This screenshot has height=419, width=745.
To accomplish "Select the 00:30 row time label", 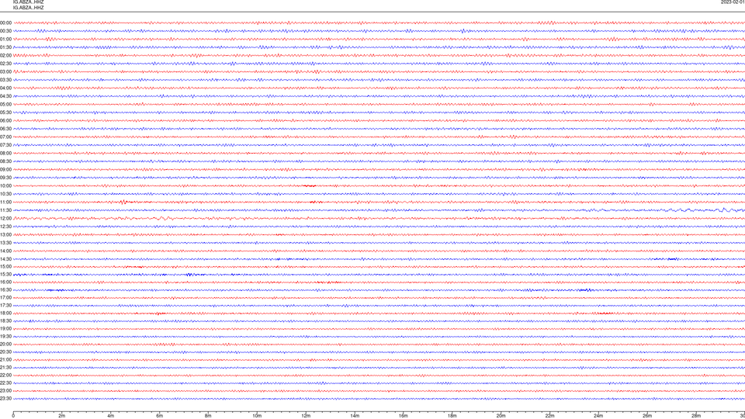I will [5, 31].
